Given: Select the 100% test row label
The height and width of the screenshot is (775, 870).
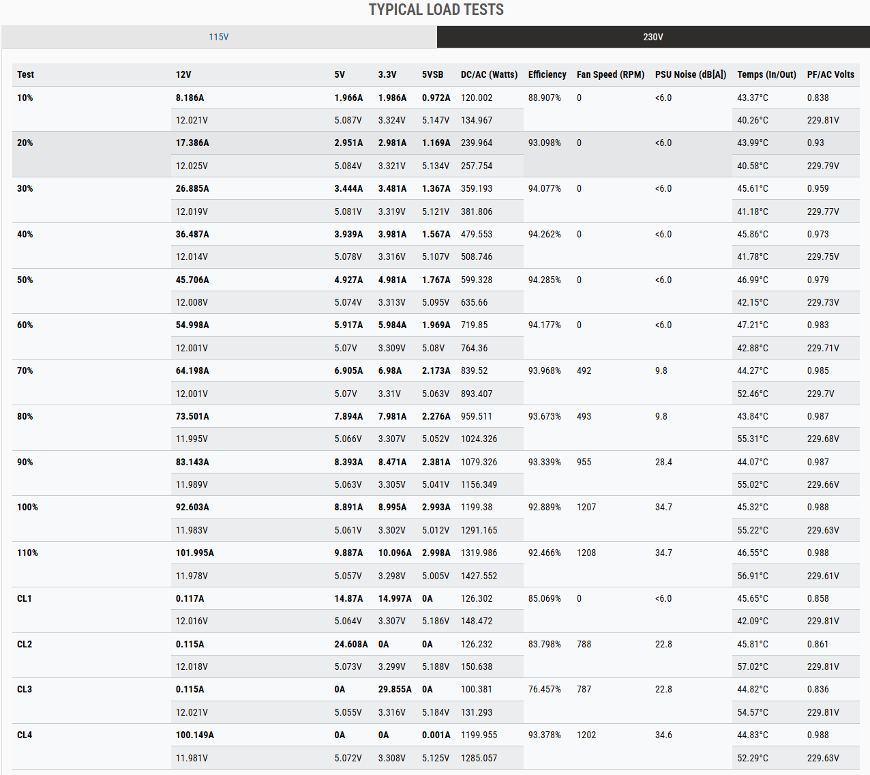Looking at the screenshot, I should tap(27, 507).
